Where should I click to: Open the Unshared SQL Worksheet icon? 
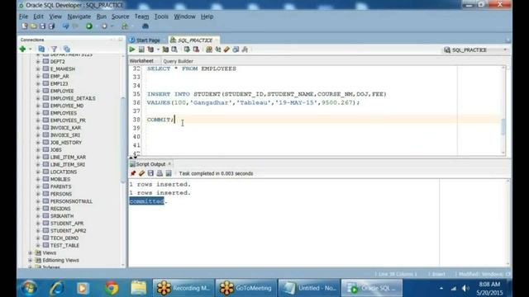point(209,49)
